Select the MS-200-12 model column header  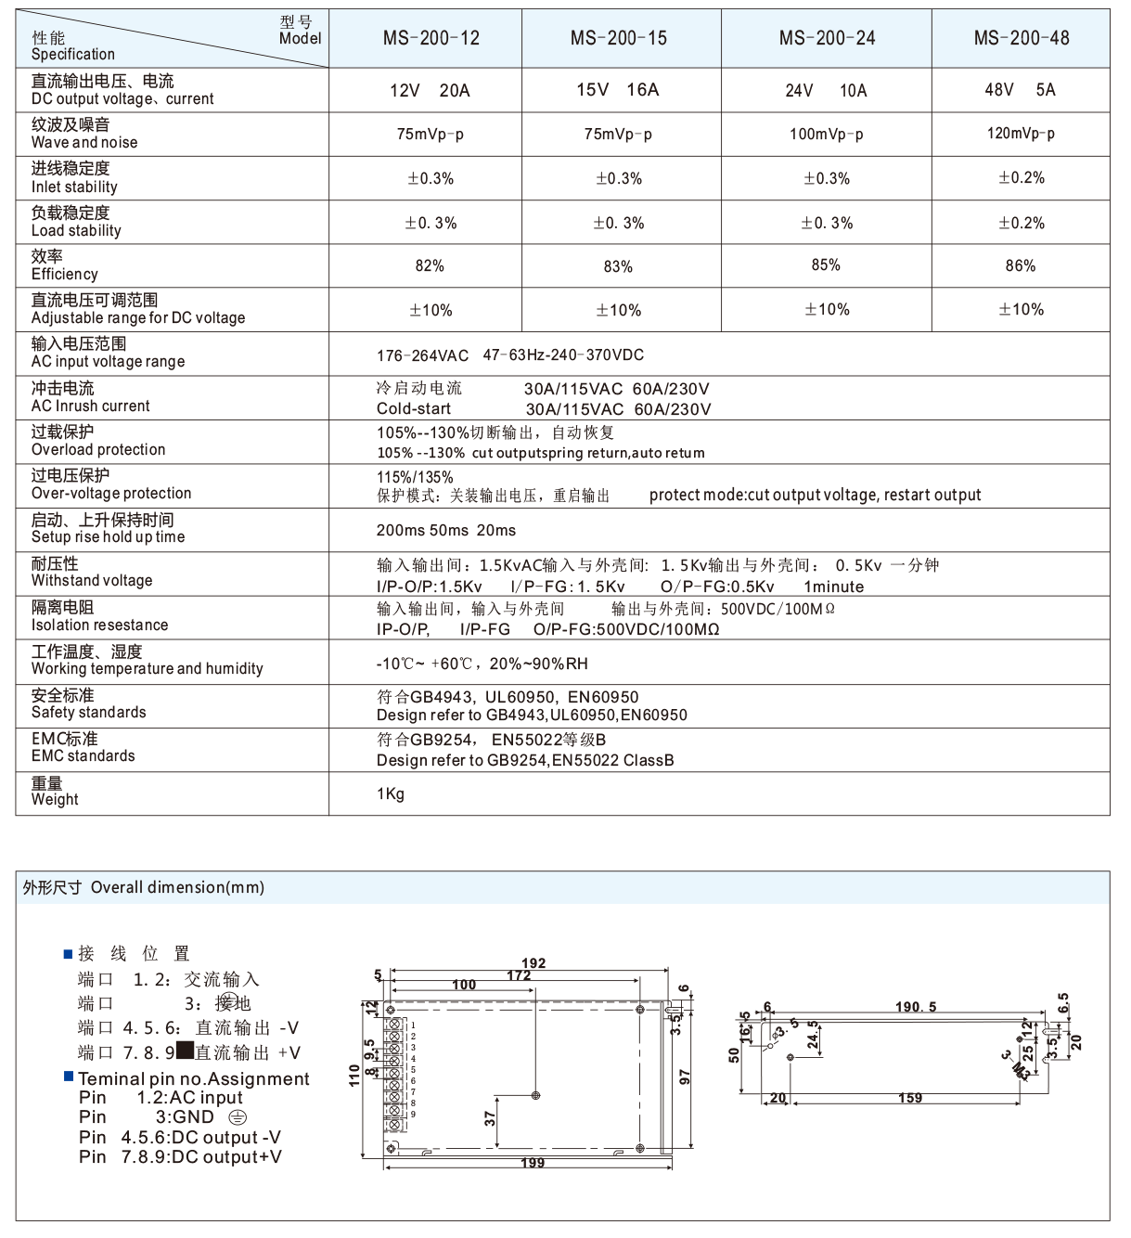click(x=431, y=38)
